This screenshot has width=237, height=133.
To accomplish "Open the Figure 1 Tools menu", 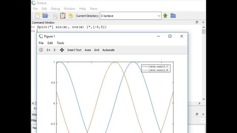I will pos(60,43).
